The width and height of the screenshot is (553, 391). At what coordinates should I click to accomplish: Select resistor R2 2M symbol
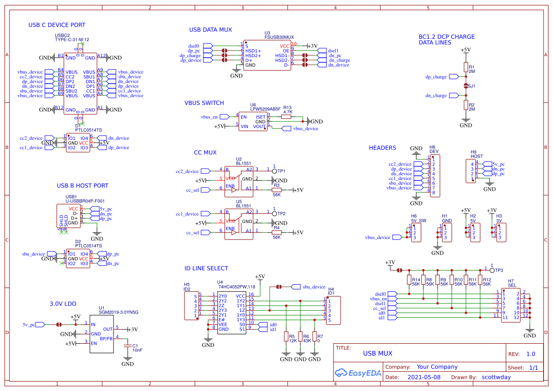466,105
